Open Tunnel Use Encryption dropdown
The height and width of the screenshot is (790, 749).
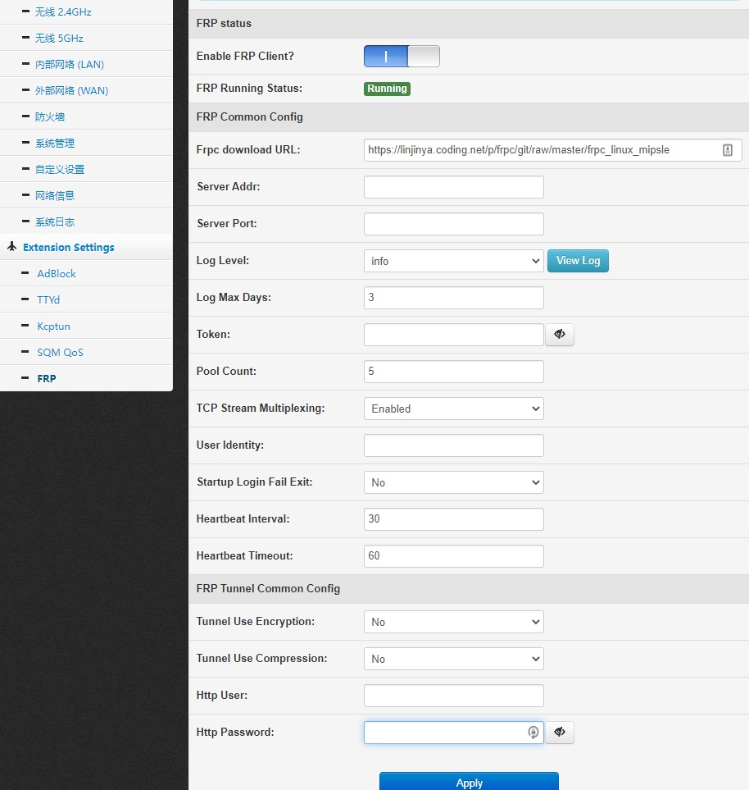453,622
